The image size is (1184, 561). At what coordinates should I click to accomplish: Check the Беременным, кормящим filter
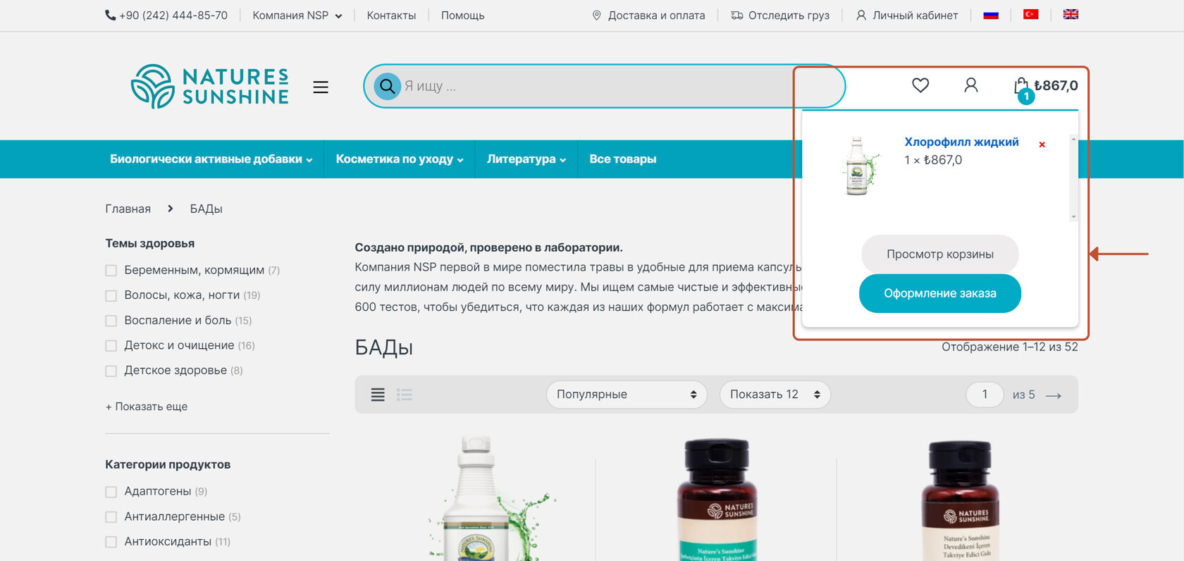111,271
